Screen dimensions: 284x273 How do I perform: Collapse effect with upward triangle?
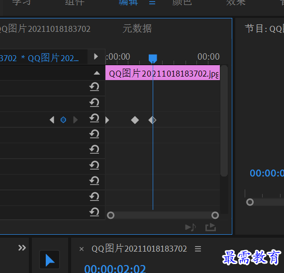97,73
